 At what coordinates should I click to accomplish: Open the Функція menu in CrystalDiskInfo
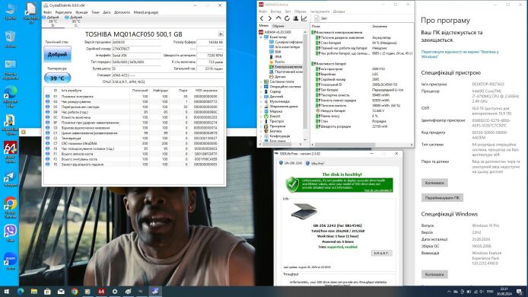click(81, 12)
